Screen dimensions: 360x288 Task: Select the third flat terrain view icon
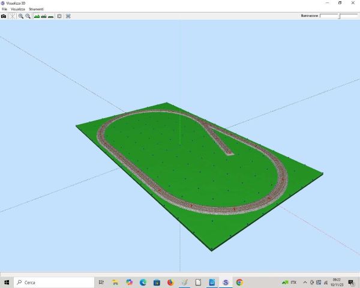(x=50, y=16)
